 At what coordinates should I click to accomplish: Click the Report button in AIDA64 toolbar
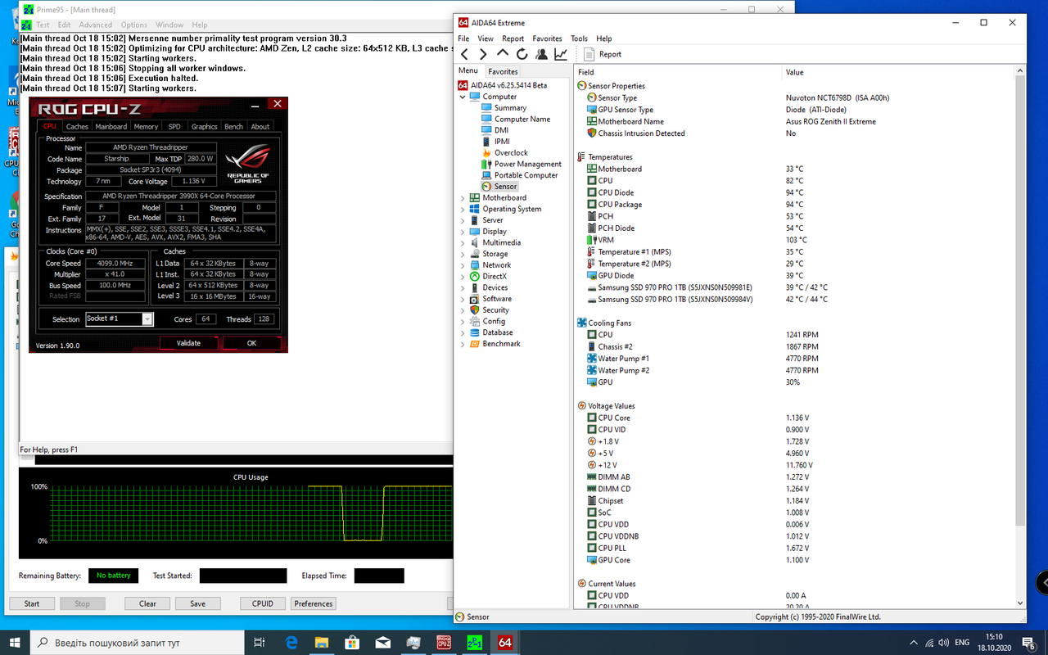pyautogui.click(x=603, y=54)
